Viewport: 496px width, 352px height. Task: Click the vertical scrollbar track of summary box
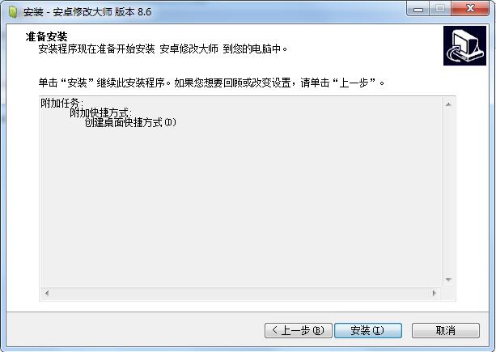coord(448,192)
